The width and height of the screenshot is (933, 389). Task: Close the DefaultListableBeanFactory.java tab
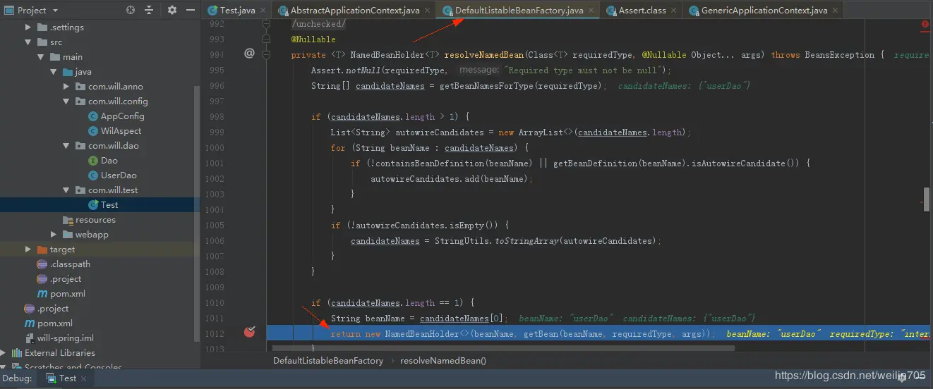[x=591, y=11]
